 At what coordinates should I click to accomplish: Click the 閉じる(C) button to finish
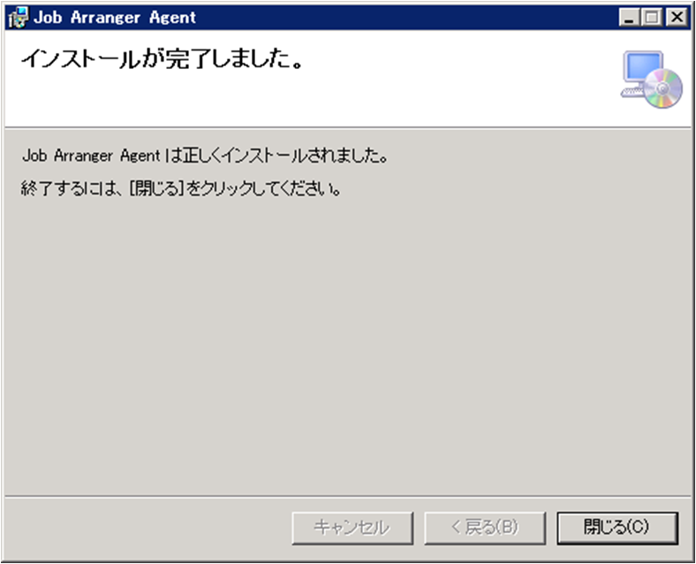pos(617,528)
